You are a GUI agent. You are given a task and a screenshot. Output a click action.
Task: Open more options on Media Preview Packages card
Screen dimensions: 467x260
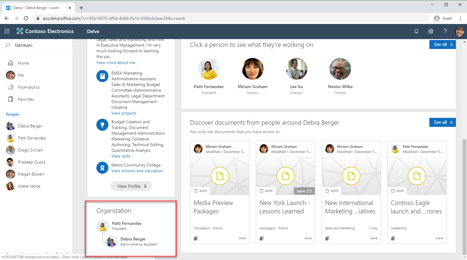[242, 238]
